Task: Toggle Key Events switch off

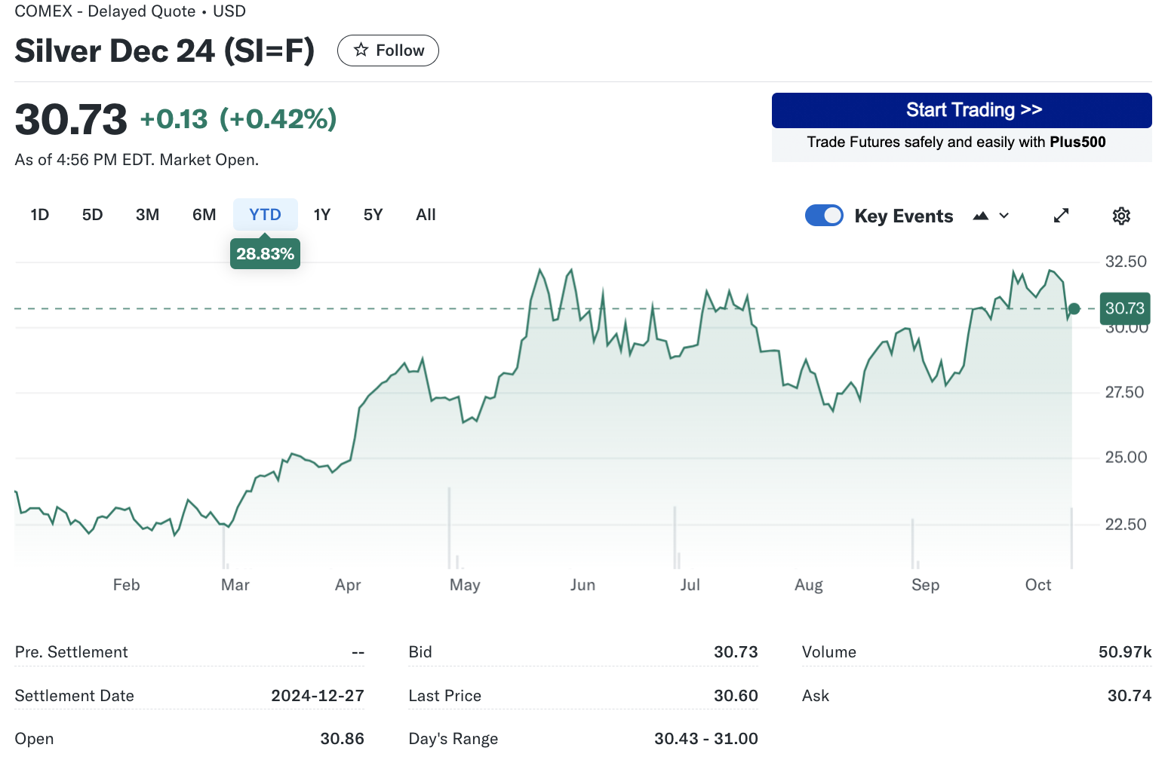Action: point(824,216)
